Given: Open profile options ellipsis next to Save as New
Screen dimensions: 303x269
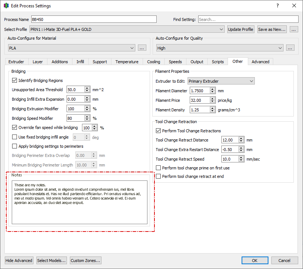Looking at the screenshot, I should (294, 29).
